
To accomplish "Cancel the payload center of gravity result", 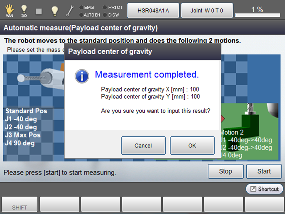I will point(143,145).
